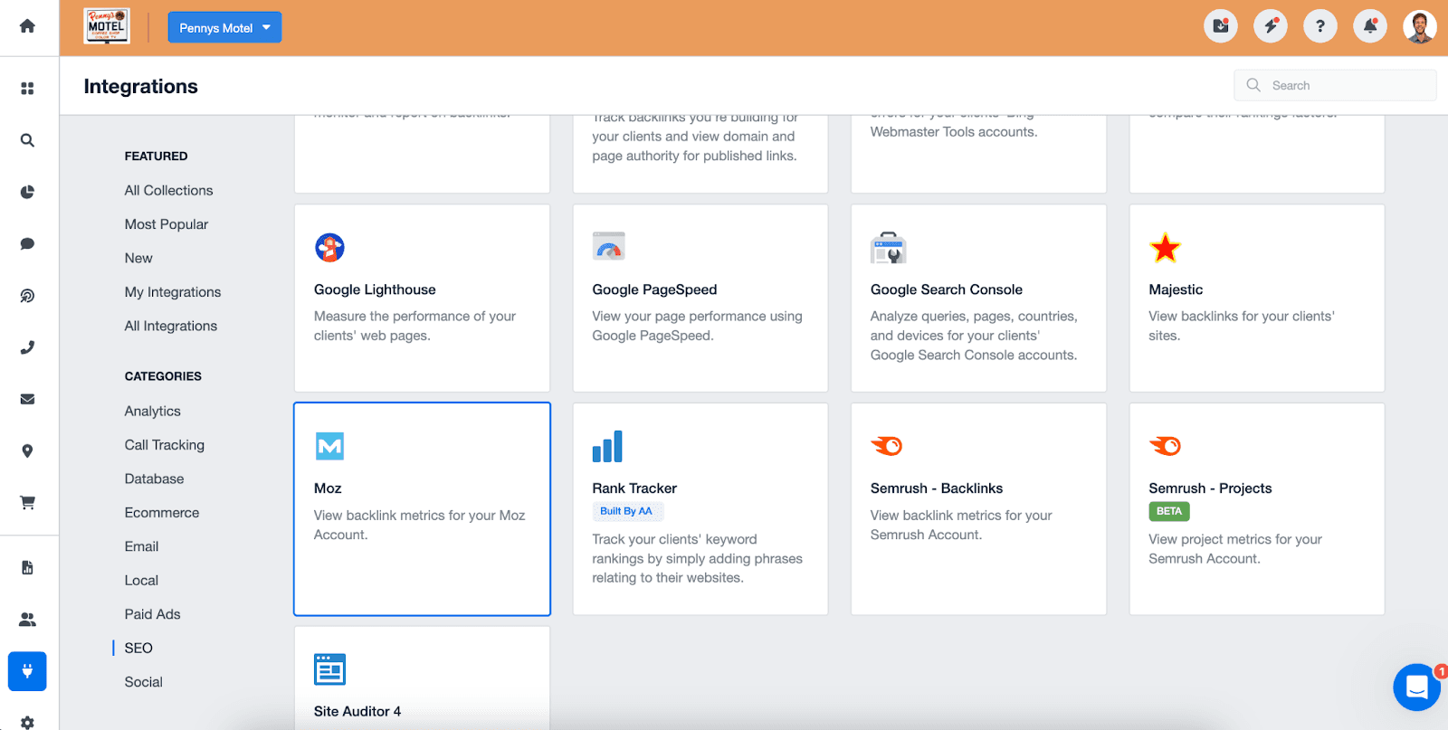The image size is (1448, 730).
Task: Open the reports document icon in sidebar
Action: tap(27, 567)
